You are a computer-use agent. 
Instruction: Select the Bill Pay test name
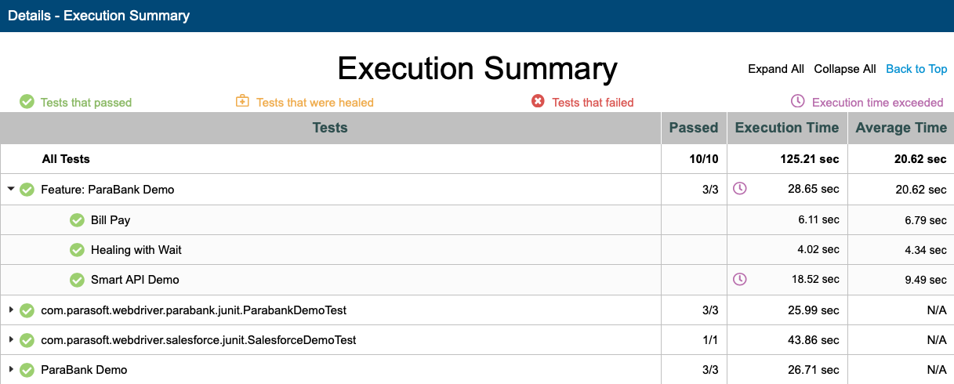click(111, 220)
